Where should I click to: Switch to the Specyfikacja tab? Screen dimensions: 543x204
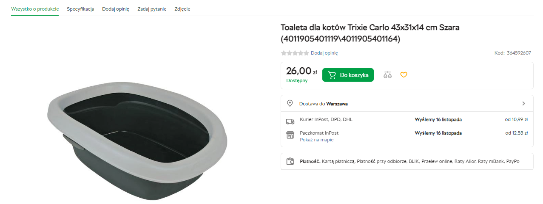[80, 9]
